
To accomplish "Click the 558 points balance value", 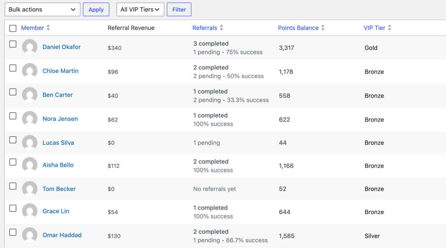I will point(285,96).
